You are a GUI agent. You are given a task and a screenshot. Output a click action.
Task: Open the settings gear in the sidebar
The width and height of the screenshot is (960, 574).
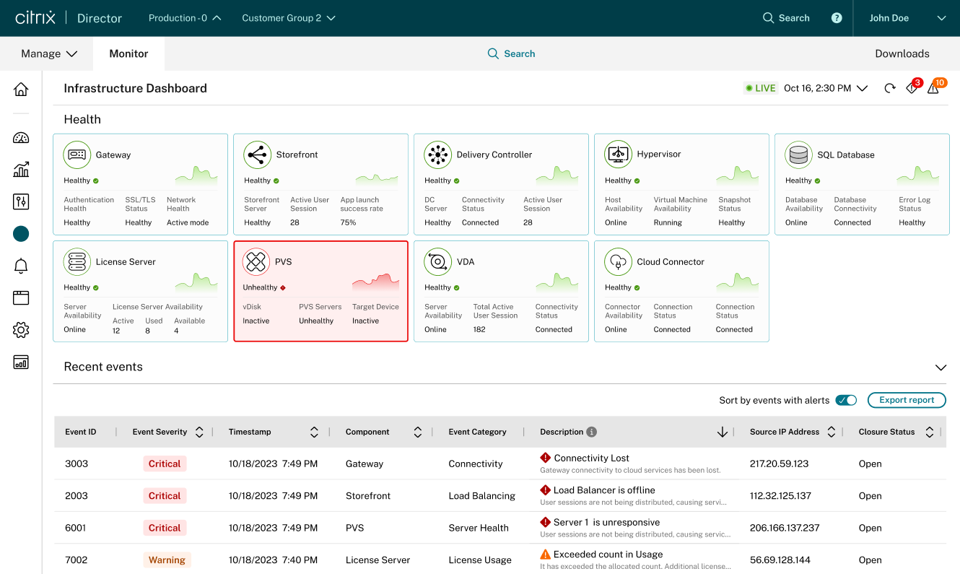point(21,330)
